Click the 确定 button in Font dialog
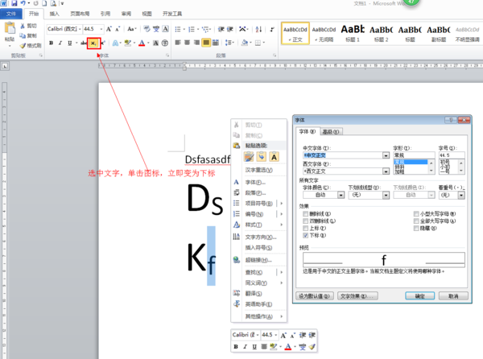The width and height of the screenshot is (483, 359). (419, 296)
